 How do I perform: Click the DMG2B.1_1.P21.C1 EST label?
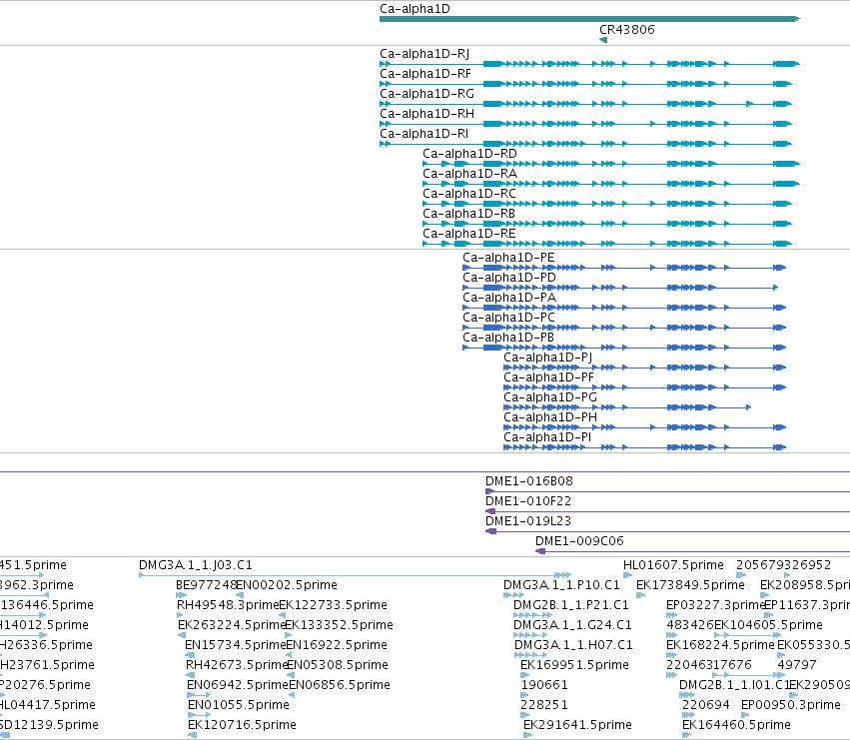[570, 605]
